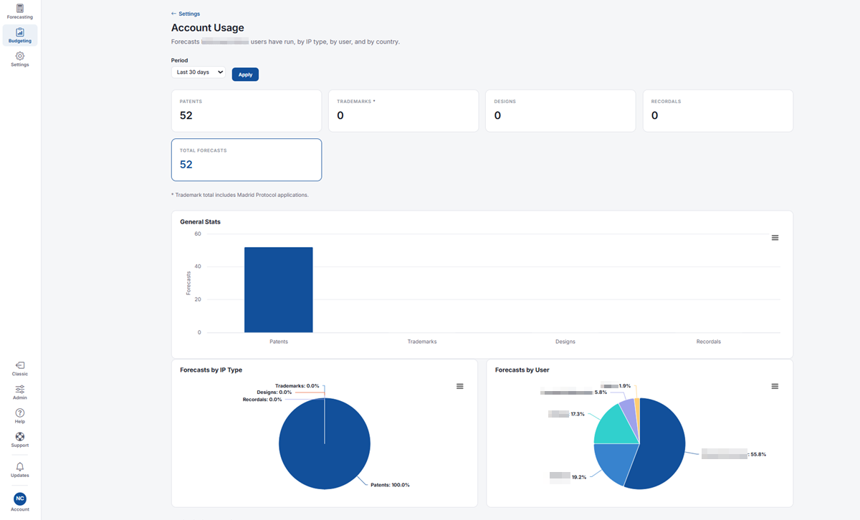Click the Designs axis label in bar chart
This screenshot has height=520, width=860.
(565, 342)
